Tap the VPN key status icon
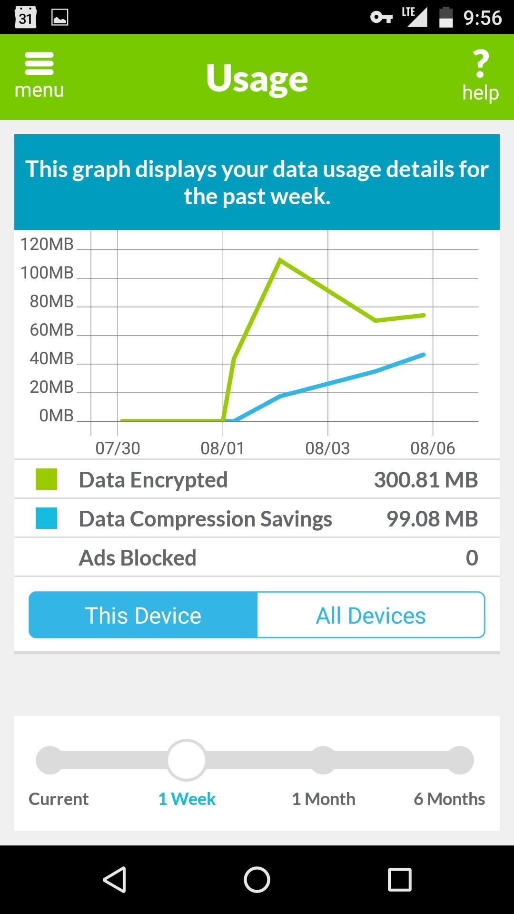 (x=381, y=18)
